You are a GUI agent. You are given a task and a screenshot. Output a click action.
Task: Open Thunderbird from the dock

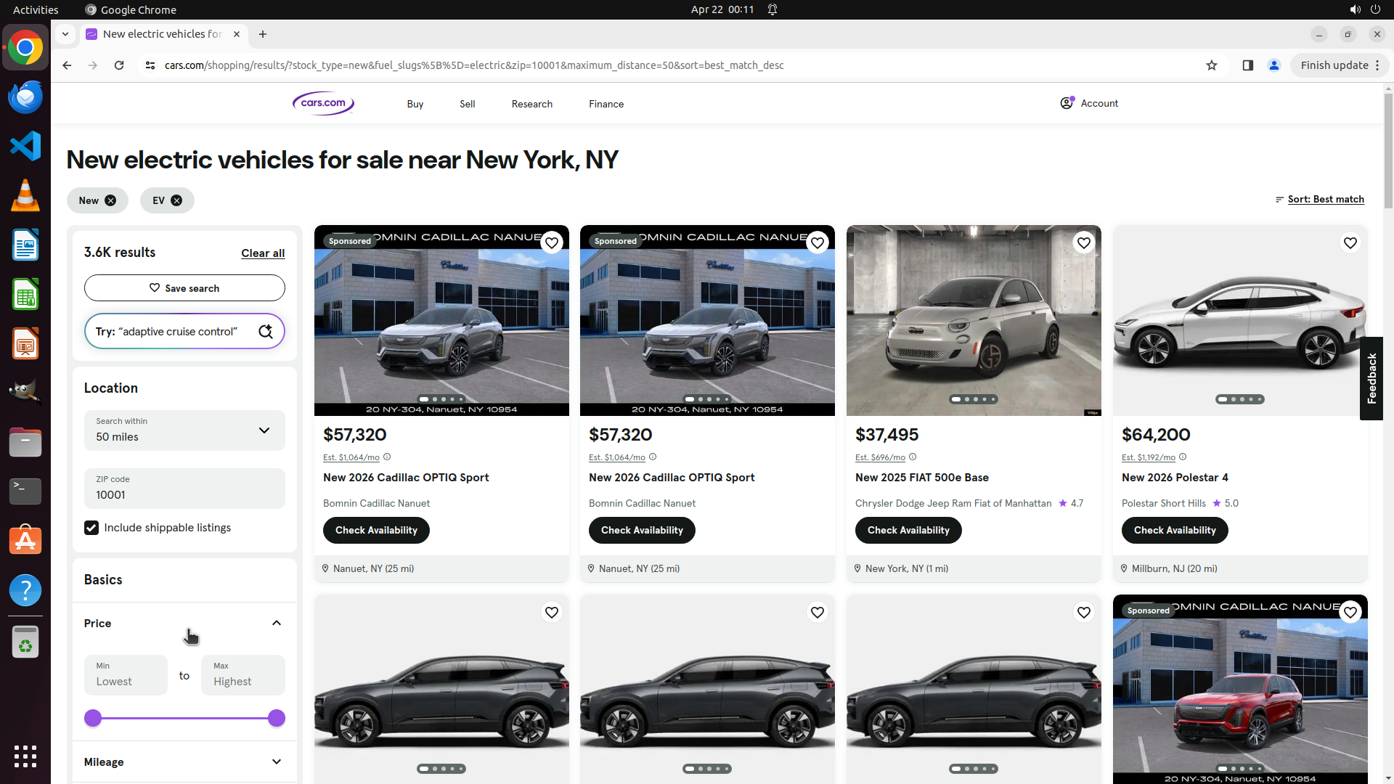[x=25, y=97]
